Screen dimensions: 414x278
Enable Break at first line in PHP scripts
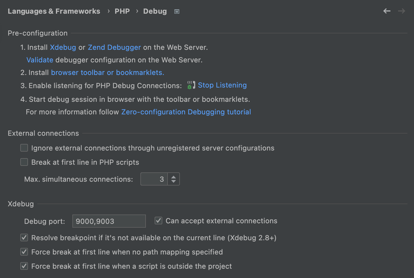tap(24, 162)
